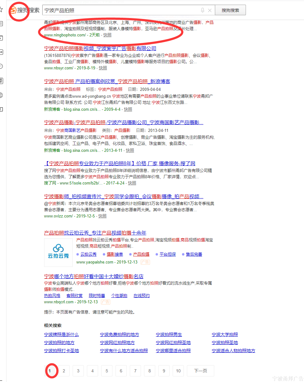Click the 售后完善 sublink
Image resolution: width=304 pixels, height=382 pixels.
coord(194,254)
